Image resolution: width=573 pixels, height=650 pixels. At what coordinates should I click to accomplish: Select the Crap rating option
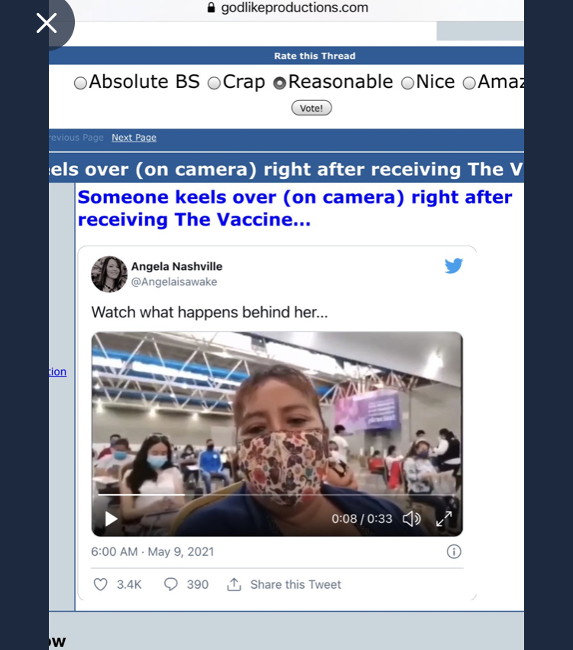click(x=214, y=83)
